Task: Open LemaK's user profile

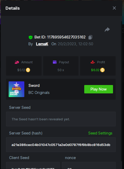Action: point(42,44)
